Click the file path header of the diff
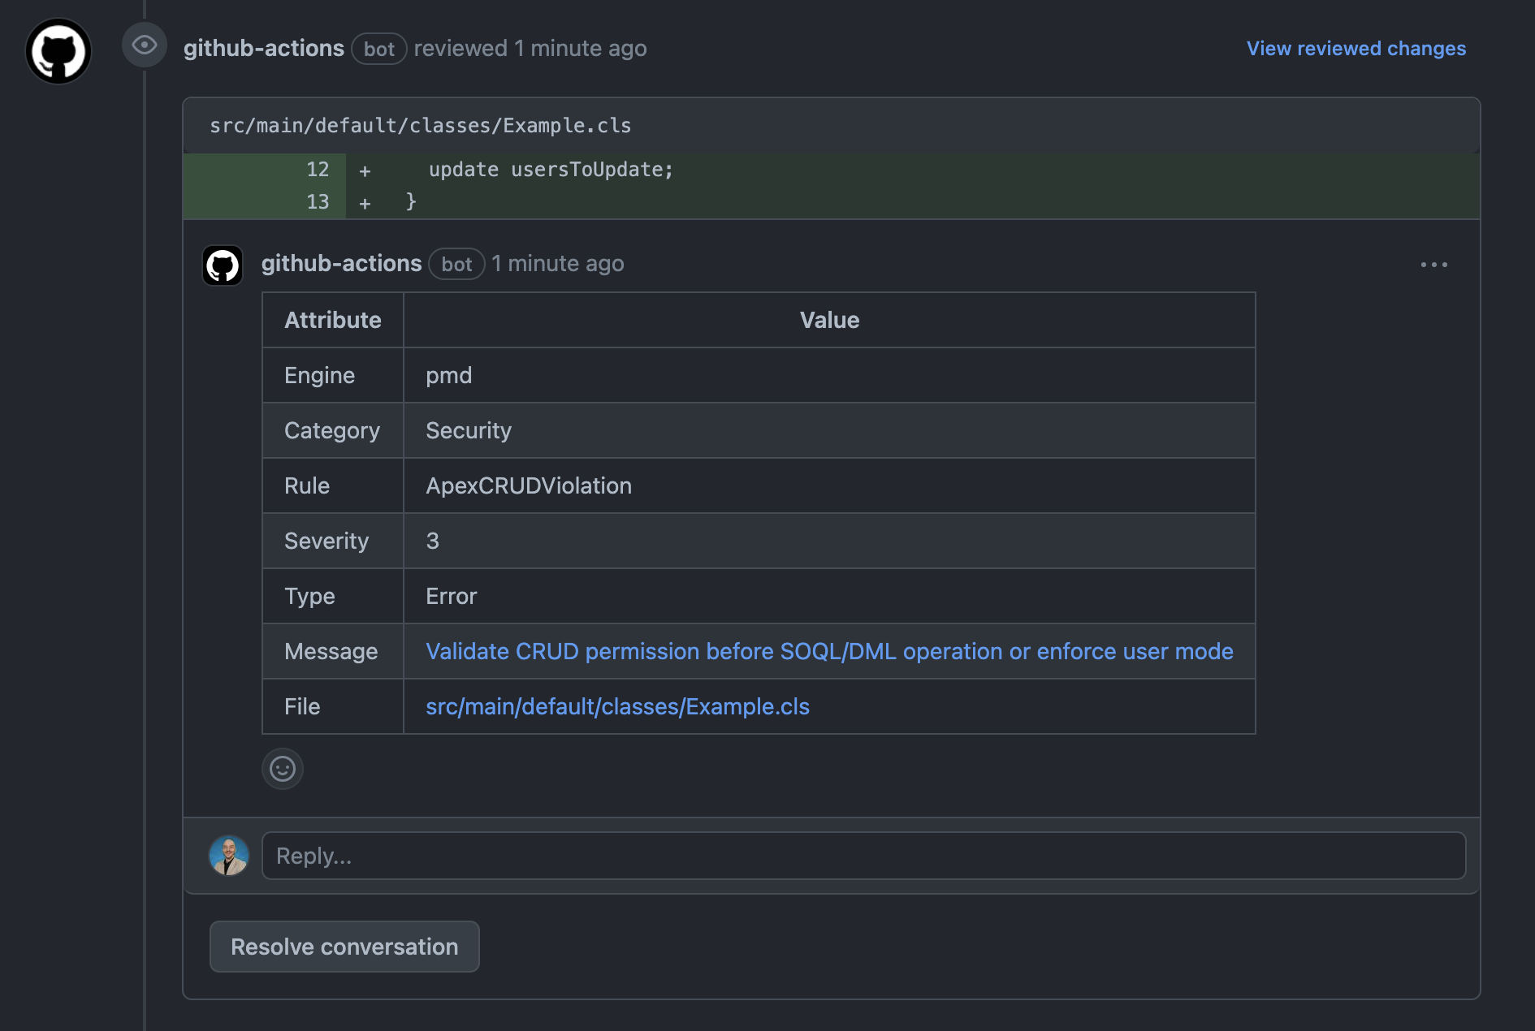 421,126
